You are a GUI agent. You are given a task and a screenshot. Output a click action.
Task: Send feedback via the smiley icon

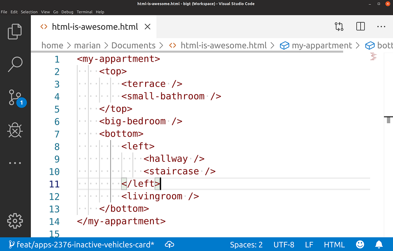click(x=360, y=244)
